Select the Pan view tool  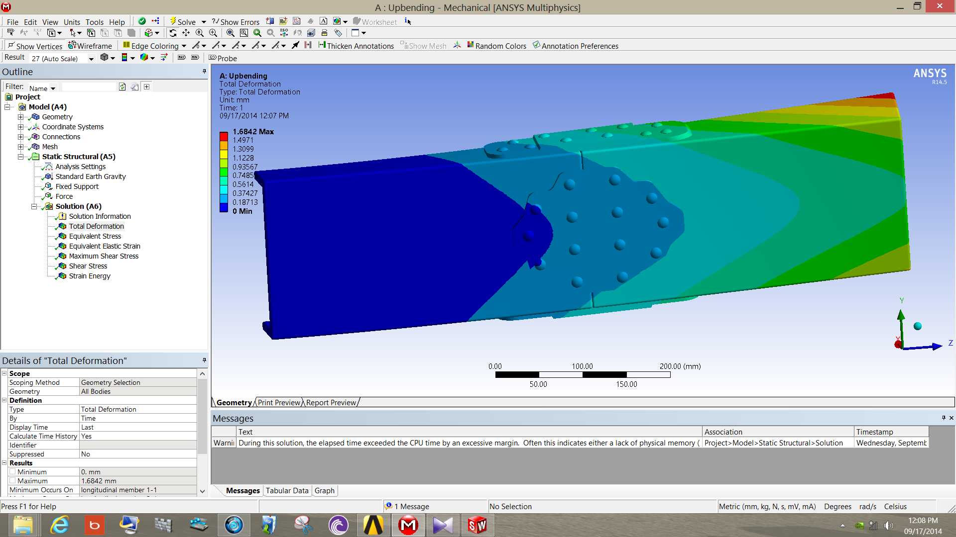coord(186,33)
